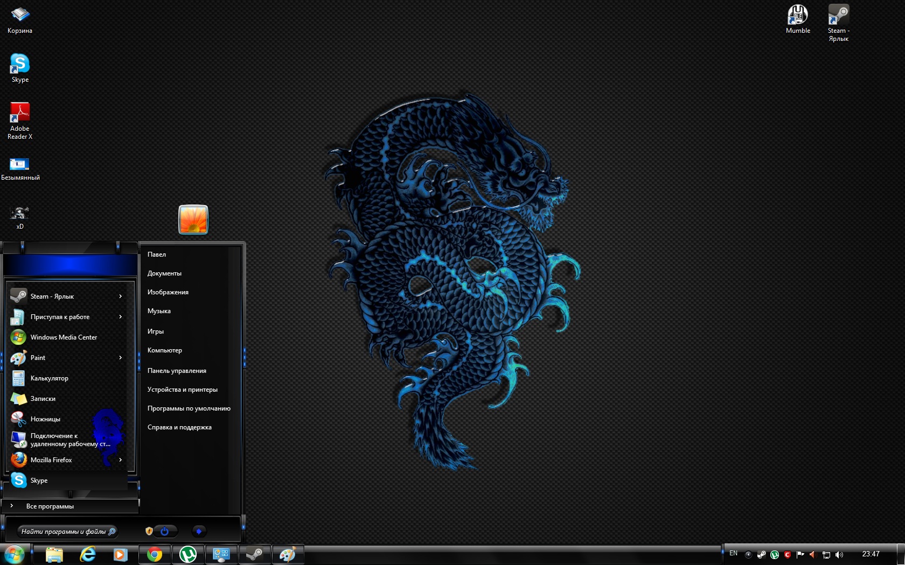Switch to Paint on the taskbar
Viewport: 905px width, 565px height.
pos(288,555)
